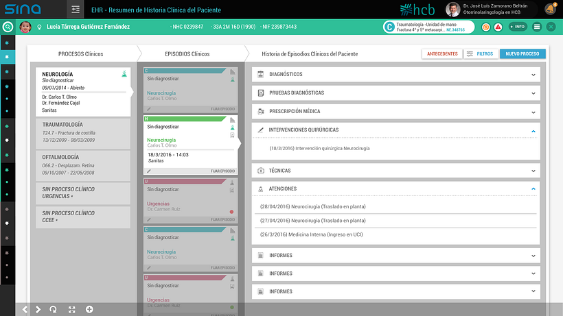Click the ATENCIONES section icon
563x316 pixels.
pos(261,189)
